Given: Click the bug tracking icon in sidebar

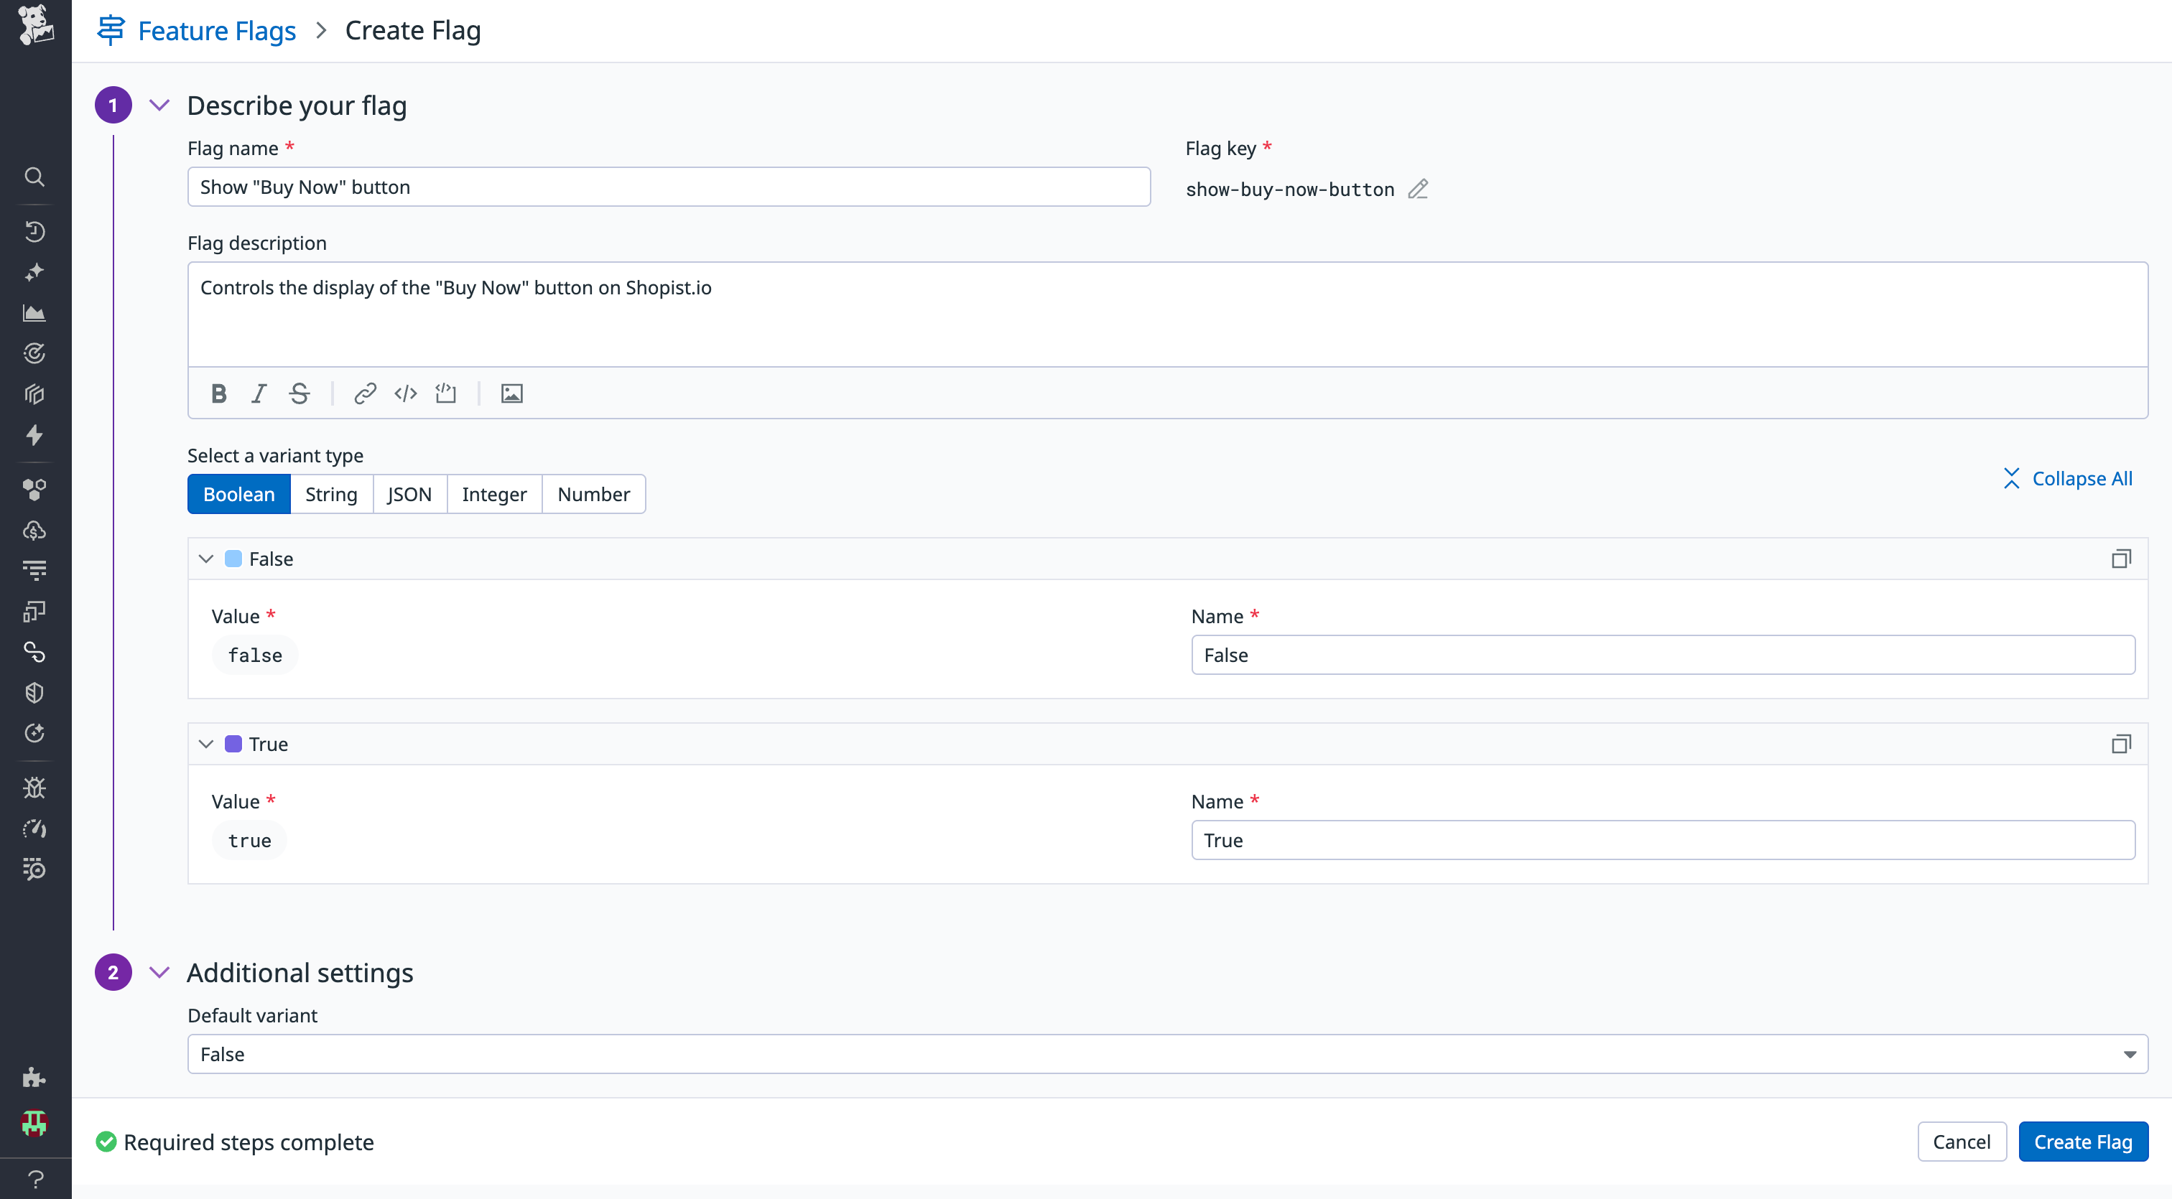Looking at the screenshot, I should pyautogui.click(x=34, y=788).
